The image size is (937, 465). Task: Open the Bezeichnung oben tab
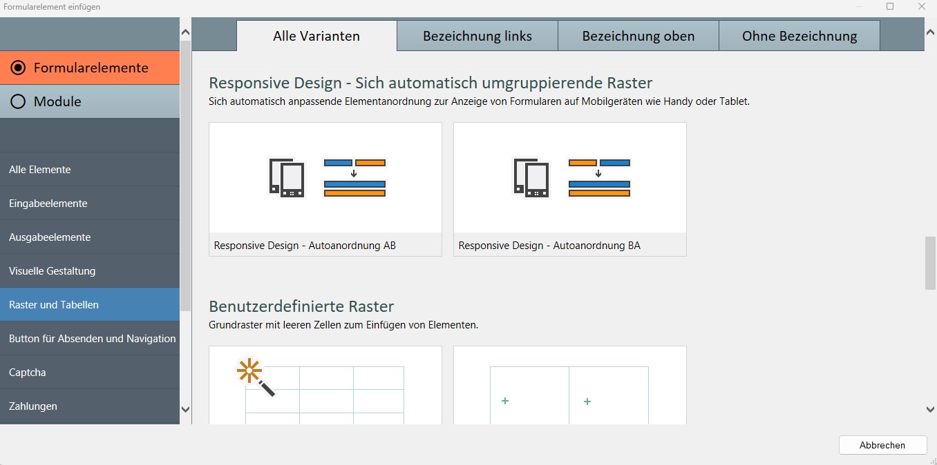pos(638,36)
